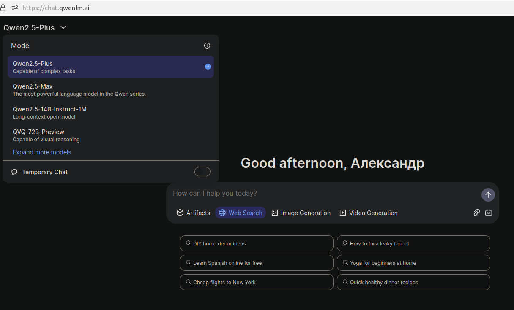
Task: Click the paperclip attach file icon
Action: coord(476,213)
